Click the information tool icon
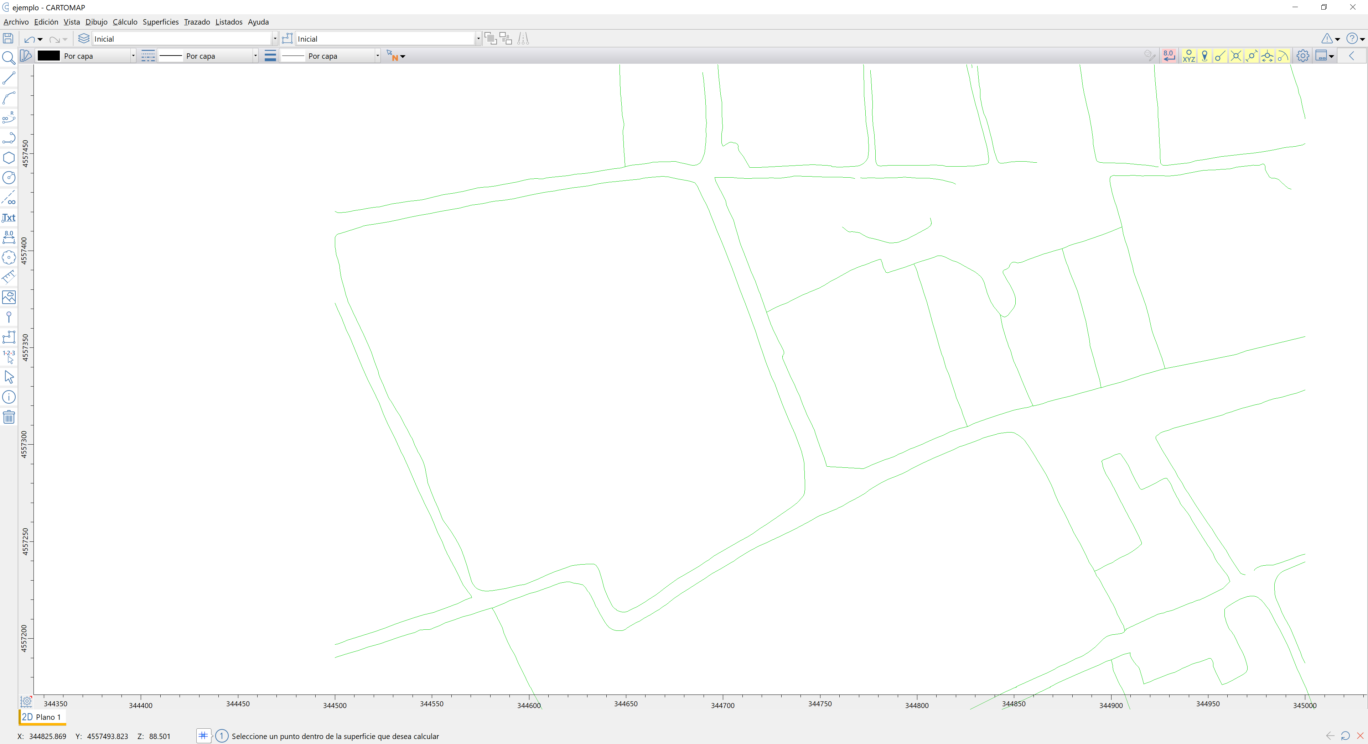The width and height of the screenshot is (1368, 744). pyautogui.click(x=9, y=397)
